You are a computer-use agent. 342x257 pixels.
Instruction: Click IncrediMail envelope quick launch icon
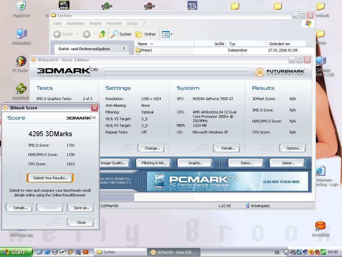pos(86,252)
